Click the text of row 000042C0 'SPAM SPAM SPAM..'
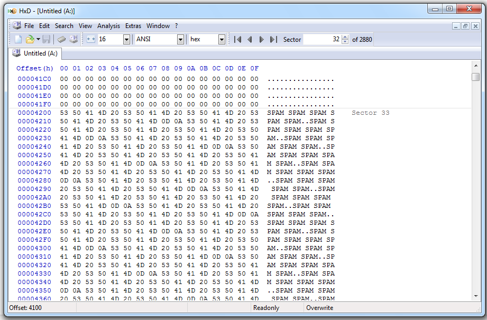The image size is (487, 320). (301, 214)
